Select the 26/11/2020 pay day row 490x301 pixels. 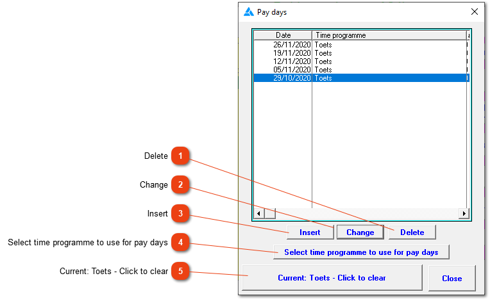(361, 45)
